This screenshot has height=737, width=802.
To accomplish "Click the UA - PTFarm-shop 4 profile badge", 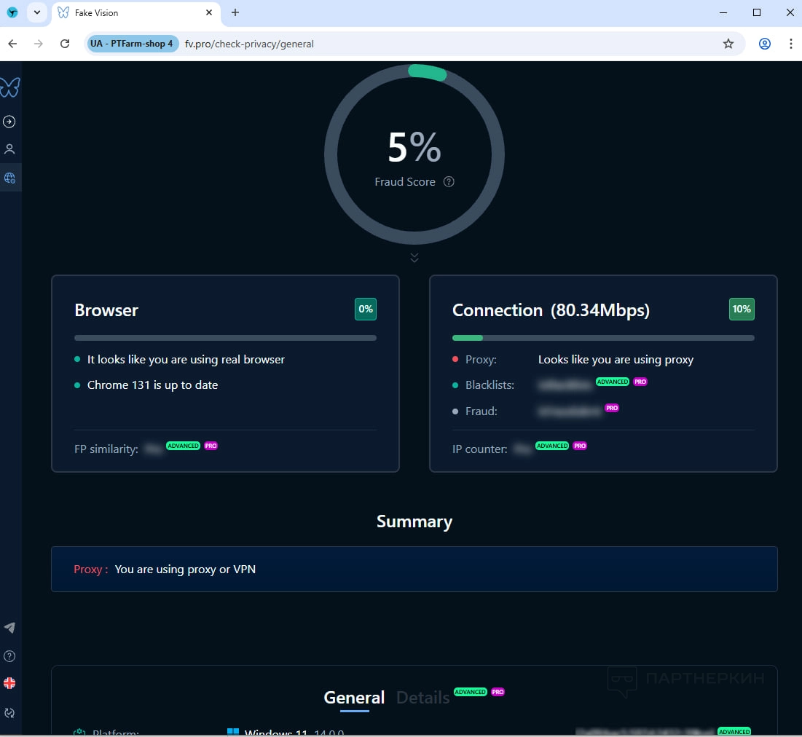I will tap(132, 44).
